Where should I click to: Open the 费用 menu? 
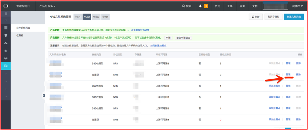pyautogui.click(x=217, y=6)
